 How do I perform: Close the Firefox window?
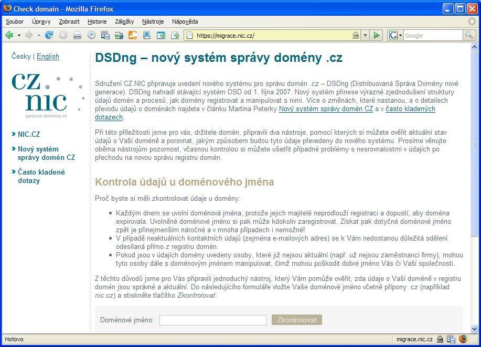pyautogui.click(x=472, y=8)
